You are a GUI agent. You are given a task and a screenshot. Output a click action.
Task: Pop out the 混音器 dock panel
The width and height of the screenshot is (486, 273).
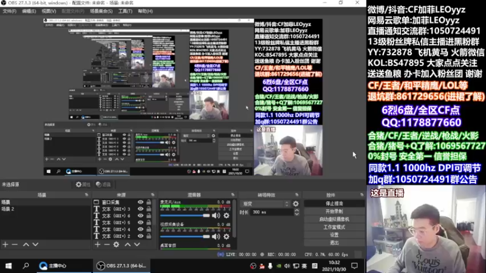pos(233,195)
